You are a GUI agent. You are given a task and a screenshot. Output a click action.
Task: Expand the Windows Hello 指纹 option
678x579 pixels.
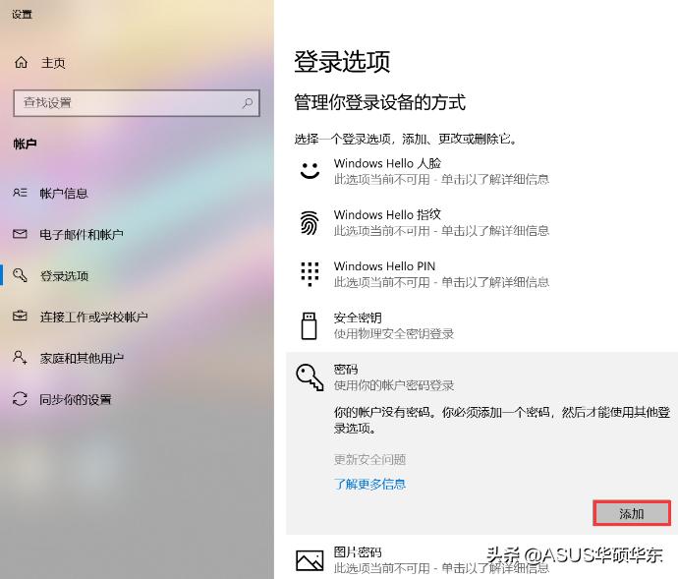point(481,222)
